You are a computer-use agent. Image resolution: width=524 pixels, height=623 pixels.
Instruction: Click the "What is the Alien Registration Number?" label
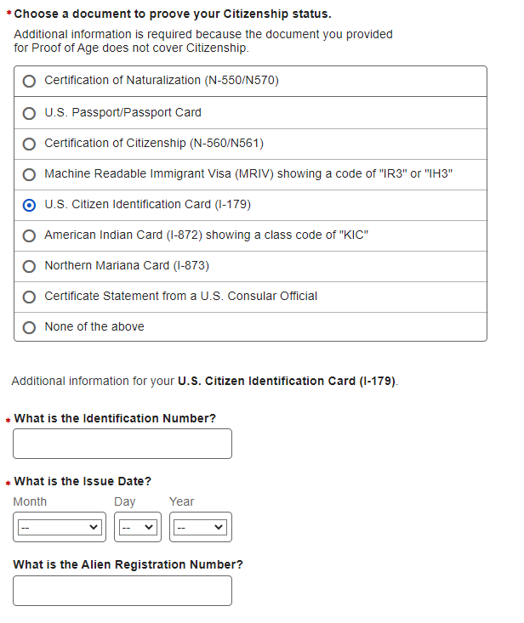(128, 564)
